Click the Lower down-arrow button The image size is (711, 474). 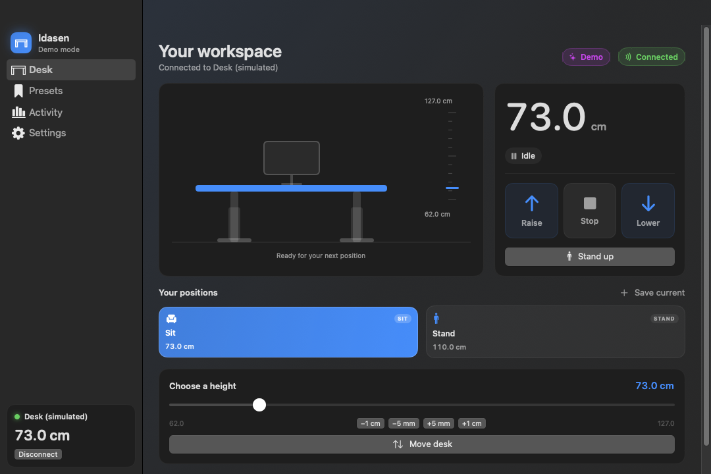[x=648, y=211]
